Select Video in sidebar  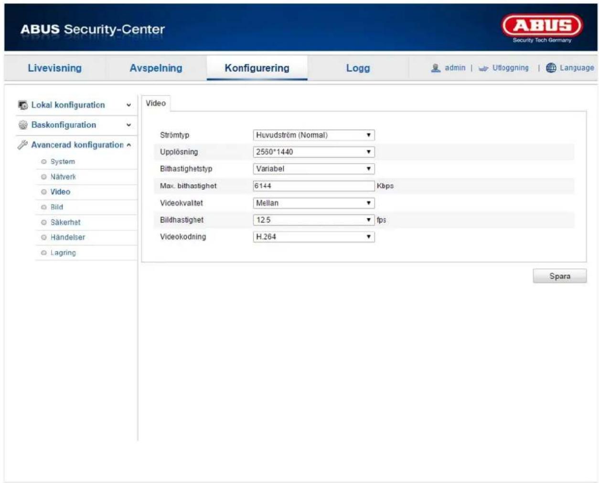(x=60, y=192)
